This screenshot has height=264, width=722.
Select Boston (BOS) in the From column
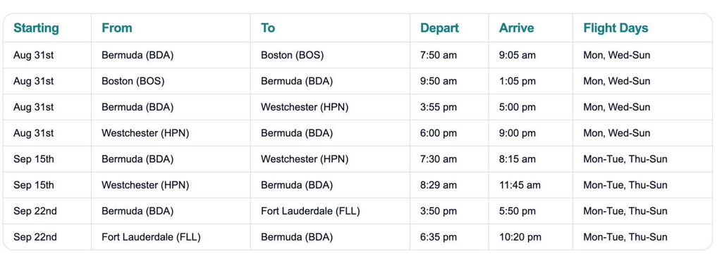[x=133, y=81]
